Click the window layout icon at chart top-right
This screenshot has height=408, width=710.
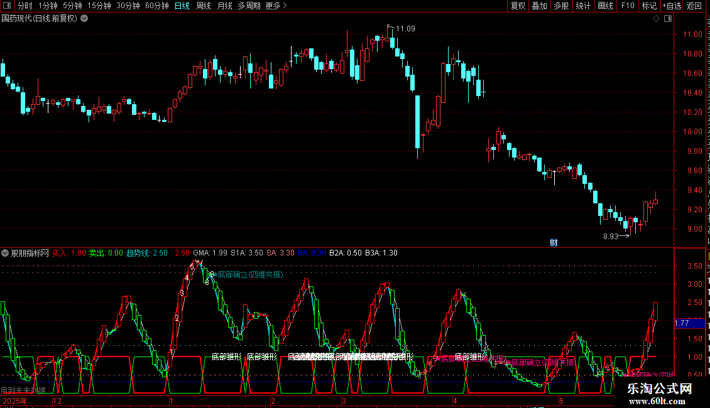click(x=668, y=19)
